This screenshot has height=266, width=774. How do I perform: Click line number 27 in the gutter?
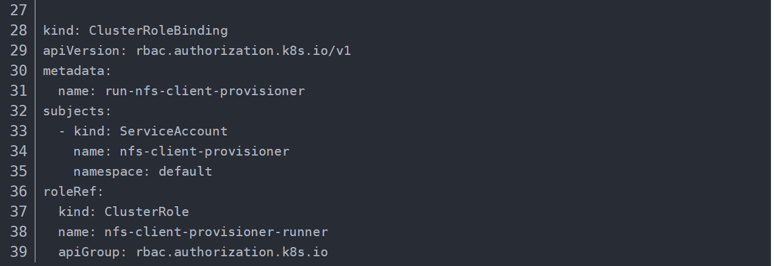(18, 10)
